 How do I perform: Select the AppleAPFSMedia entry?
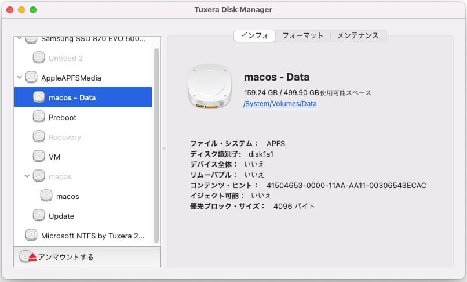pyautogui.click(x=83, y=78)
